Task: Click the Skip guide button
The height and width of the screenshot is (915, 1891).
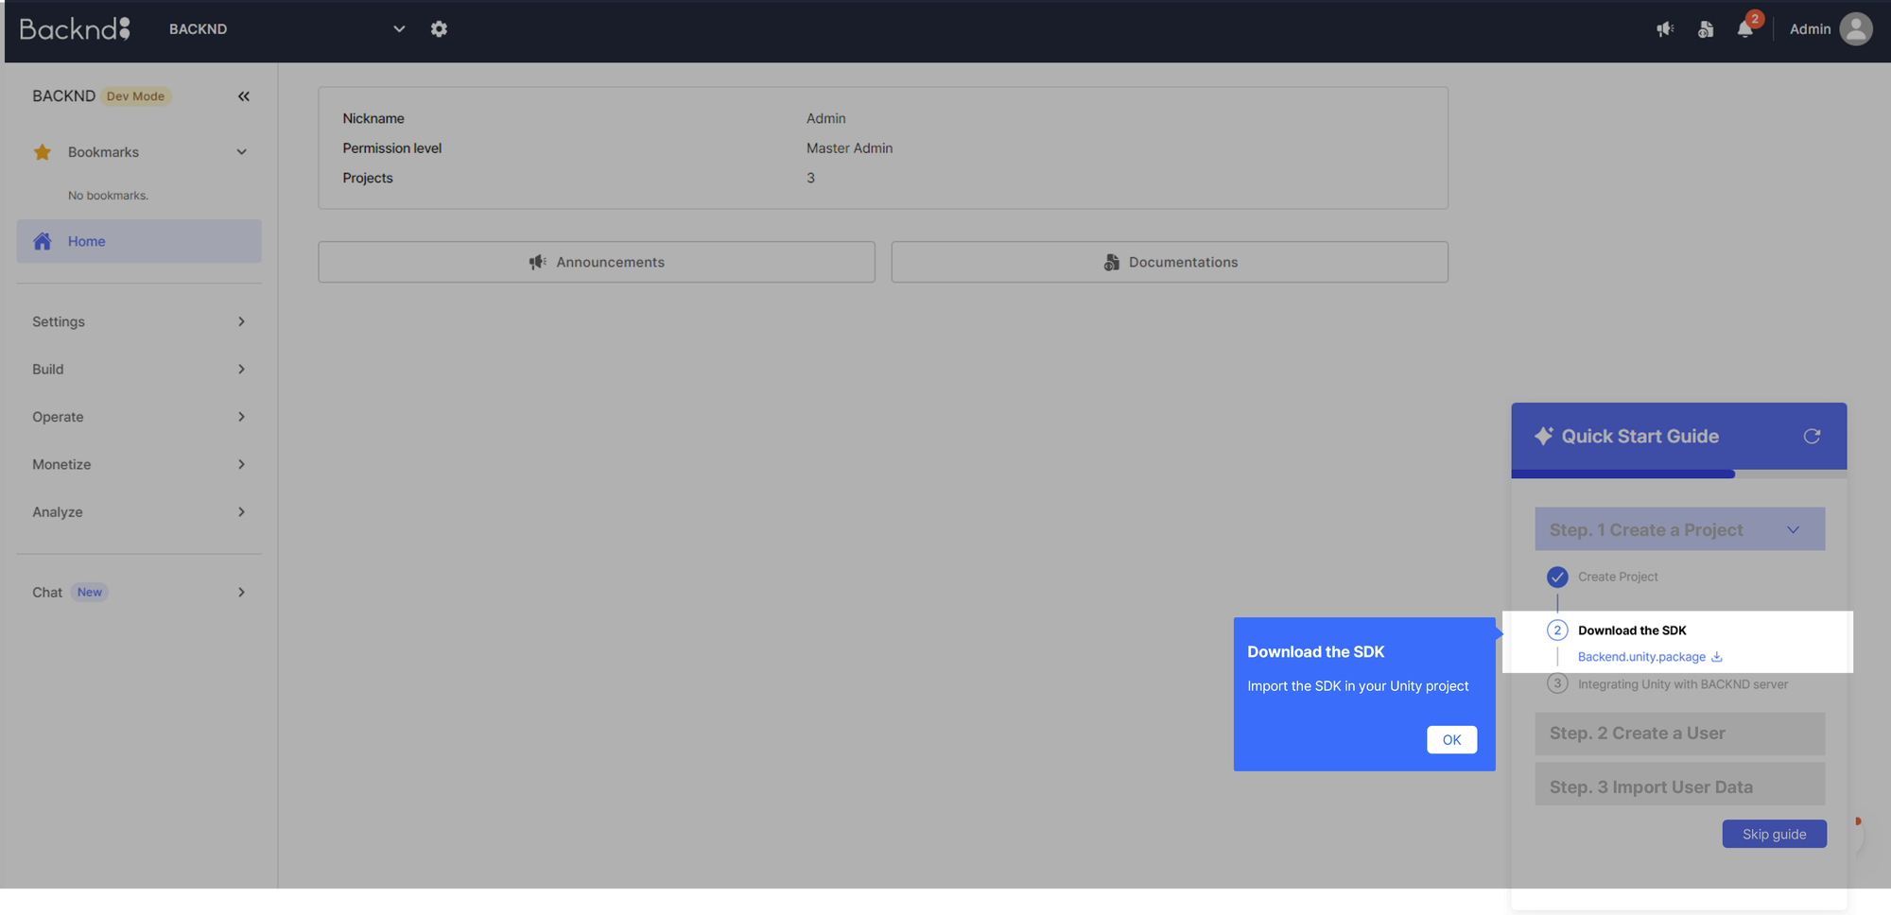Action: (1774, 834)
